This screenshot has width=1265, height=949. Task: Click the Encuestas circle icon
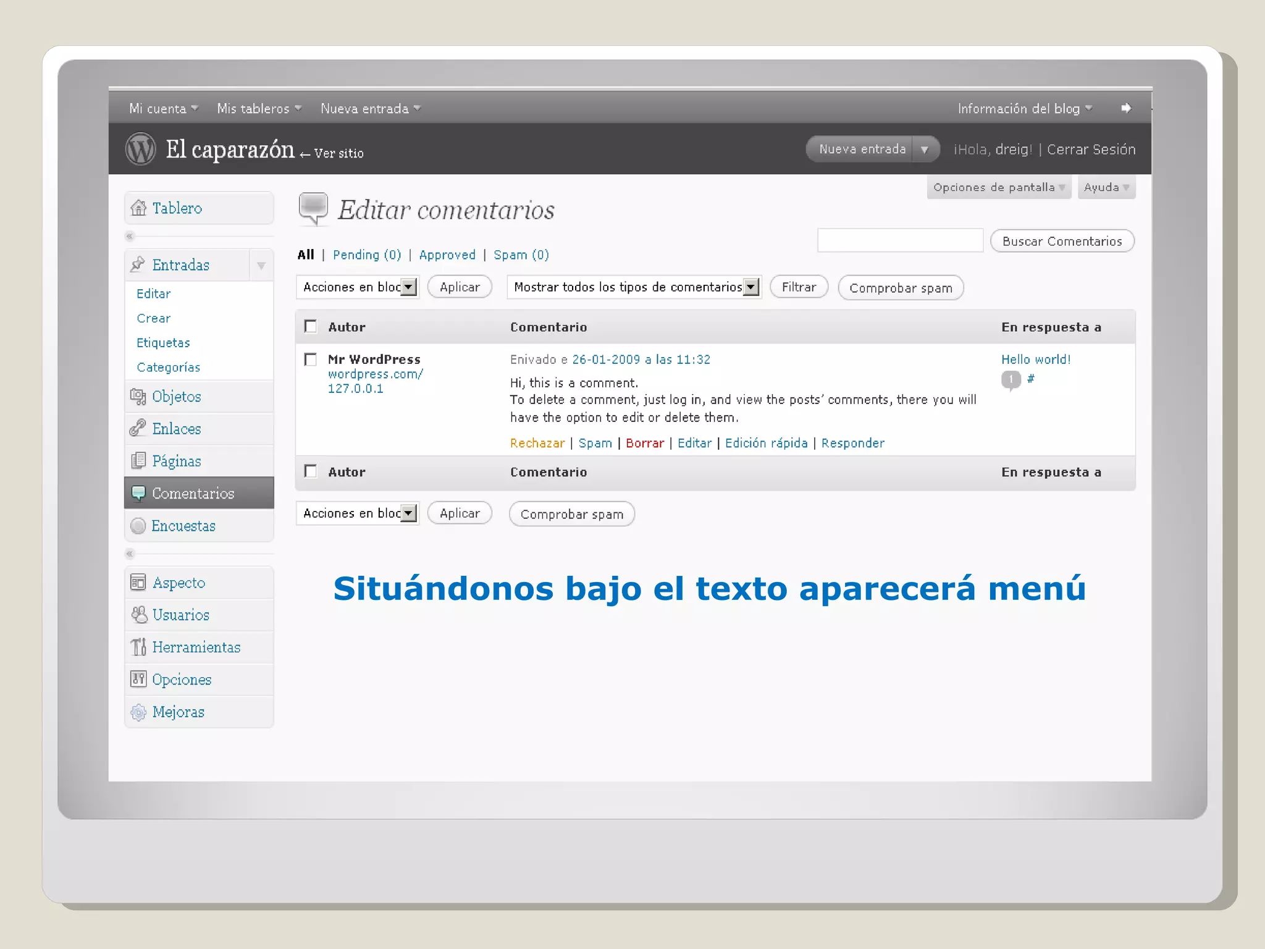tap(138, 526)
